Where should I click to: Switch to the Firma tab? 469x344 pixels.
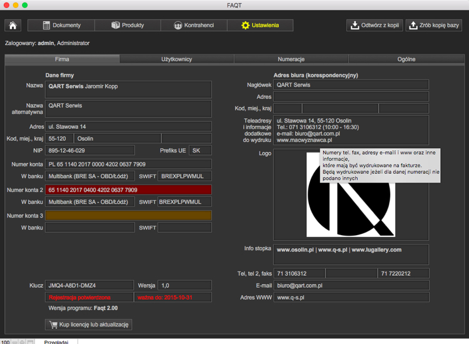pos(62,59)
